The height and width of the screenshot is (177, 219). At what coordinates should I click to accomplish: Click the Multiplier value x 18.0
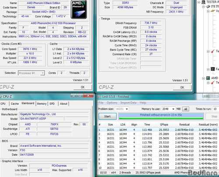pyautogui.click(x=30, y=53)
